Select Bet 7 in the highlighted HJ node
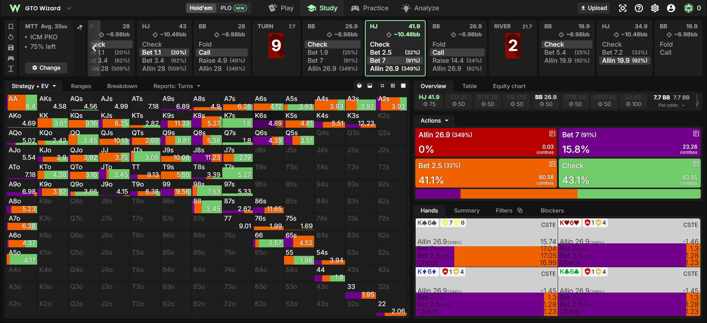The width and height of the screenshot is (707, 323). [395, 61]
